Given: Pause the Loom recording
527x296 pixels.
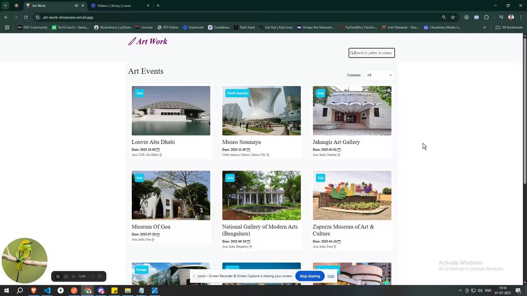Looking at the screenshot, I should (x=66, y=277).
